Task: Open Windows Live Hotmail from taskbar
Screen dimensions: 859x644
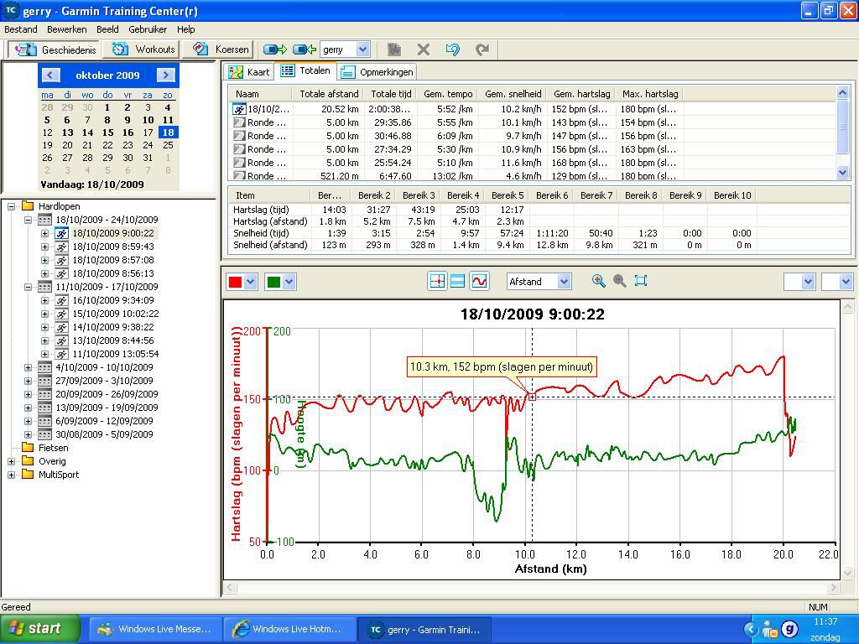Action: click(x=289, y=629)
